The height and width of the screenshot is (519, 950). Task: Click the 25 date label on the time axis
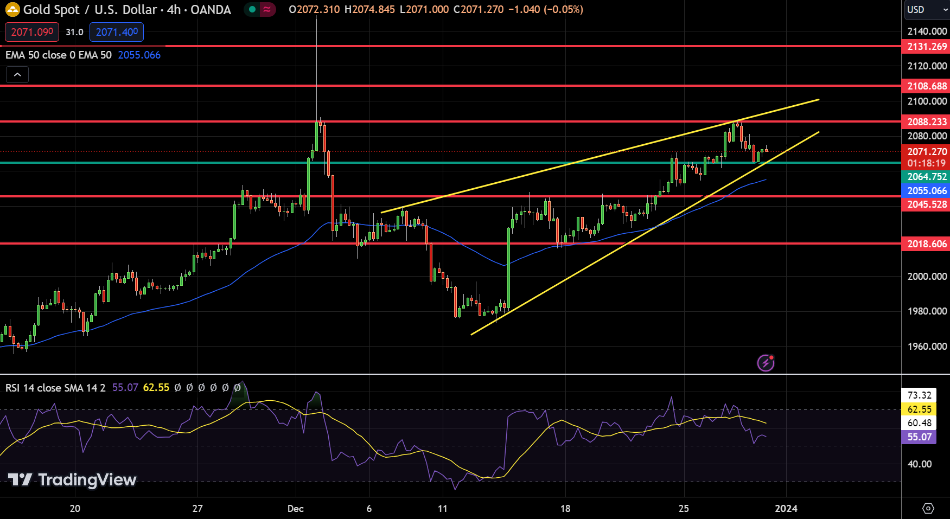point(684,509)
